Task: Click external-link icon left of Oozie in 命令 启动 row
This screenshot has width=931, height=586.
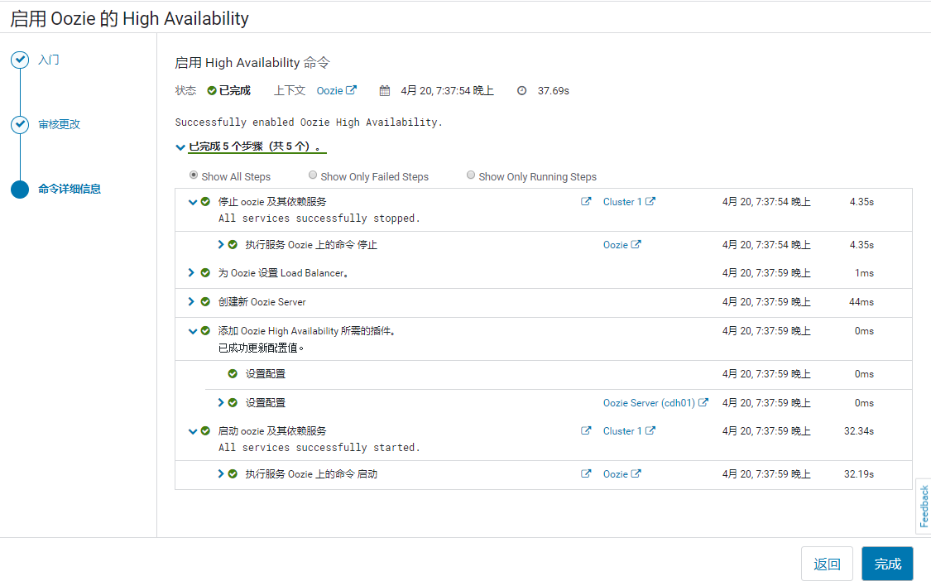Action: pos(586,473)
